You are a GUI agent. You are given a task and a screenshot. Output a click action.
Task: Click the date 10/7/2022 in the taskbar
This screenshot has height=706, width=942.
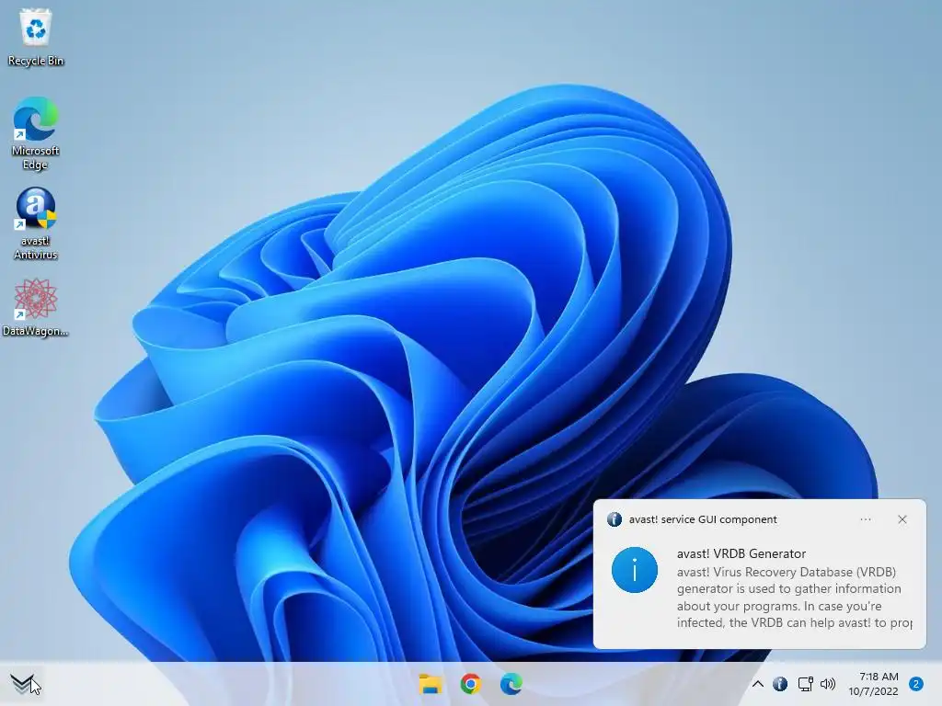pos(873,691)
